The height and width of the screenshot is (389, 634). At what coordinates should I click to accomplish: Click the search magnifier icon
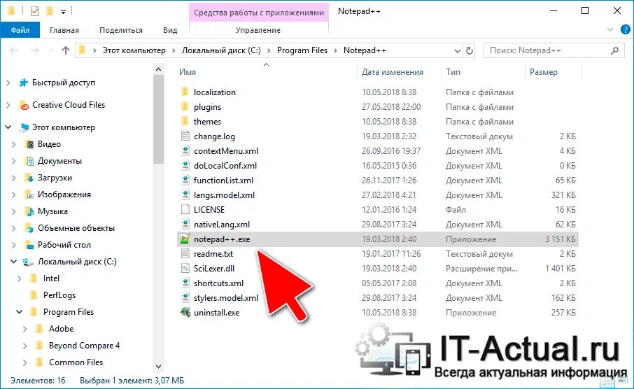pos(614,50)
